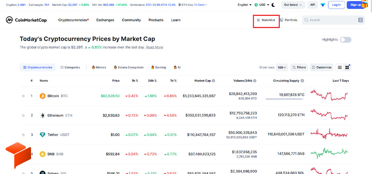
Task: Click BNB 7-day sparkline chart
Action: click(329, 153)
